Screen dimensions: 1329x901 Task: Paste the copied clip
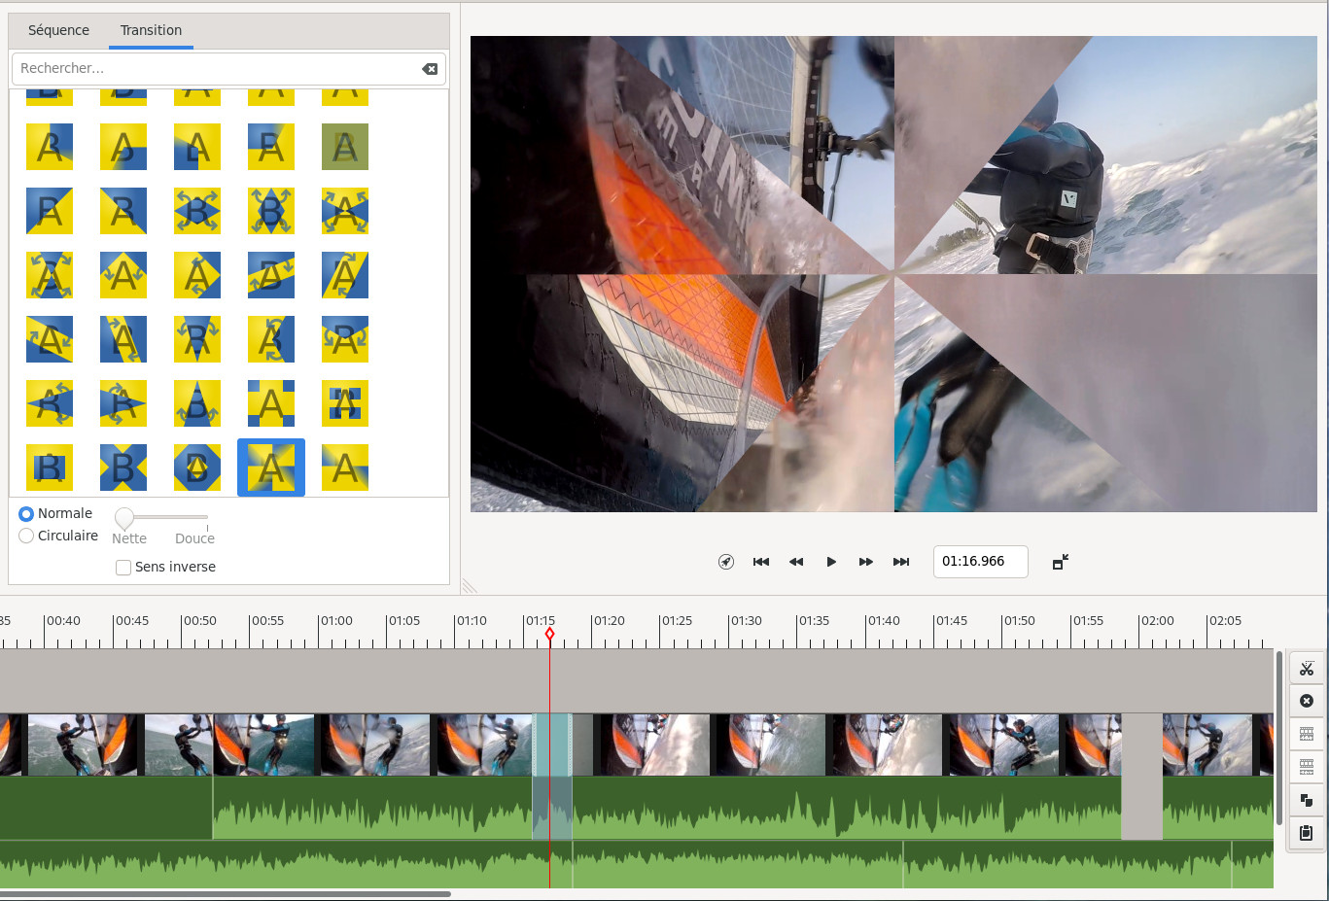tap(1306, 833)
